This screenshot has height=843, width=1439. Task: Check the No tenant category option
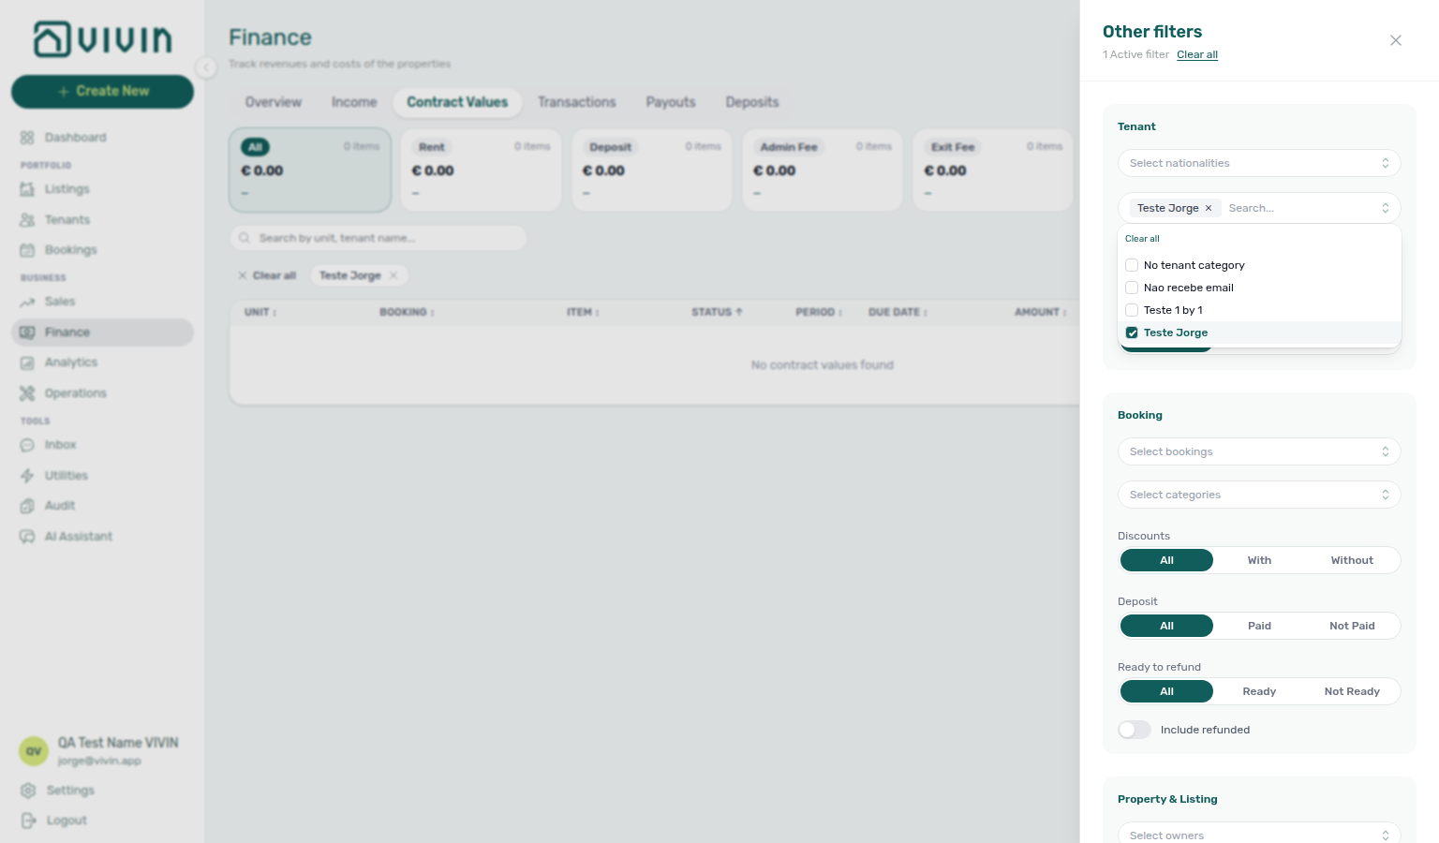[1259, 265]
